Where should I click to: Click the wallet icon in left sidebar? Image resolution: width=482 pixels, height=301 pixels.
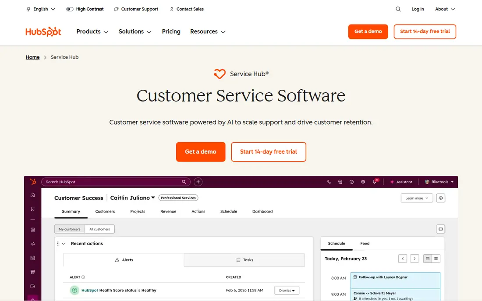point(32,286)
